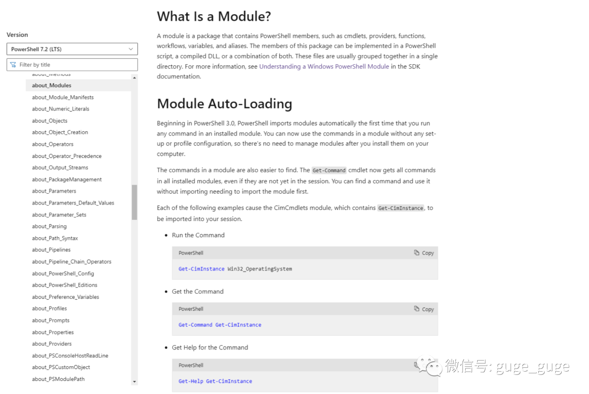The width and height of the screenshot is (589, 394).
Task: Open about_Properties topic
Action: click(x=52, y=333)
